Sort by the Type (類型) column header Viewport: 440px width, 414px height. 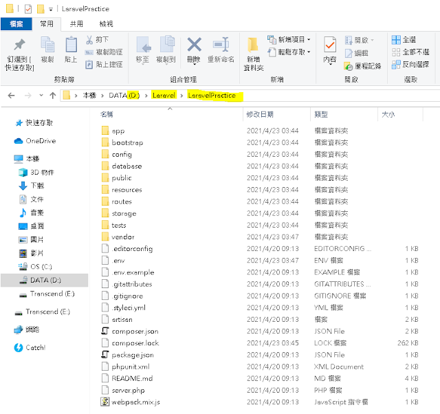point(321,115)
